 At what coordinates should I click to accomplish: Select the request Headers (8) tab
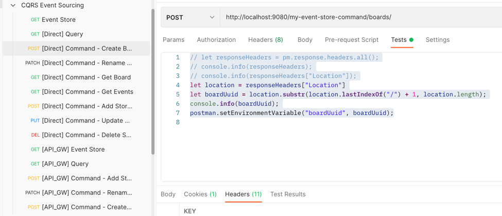click(265, 40)
